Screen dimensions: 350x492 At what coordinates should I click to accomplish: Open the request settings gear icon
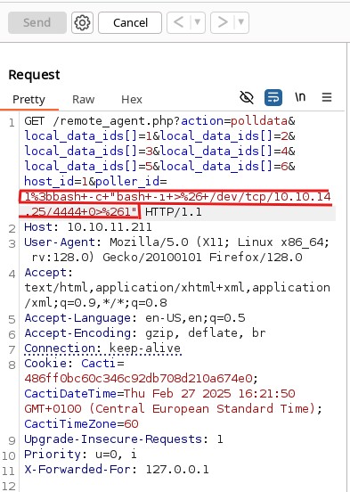82,22
